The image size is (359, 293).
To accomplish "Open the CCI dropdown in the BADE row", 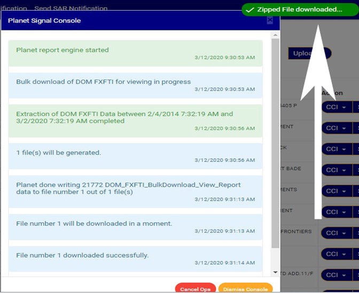I will (x=336, y=170).
